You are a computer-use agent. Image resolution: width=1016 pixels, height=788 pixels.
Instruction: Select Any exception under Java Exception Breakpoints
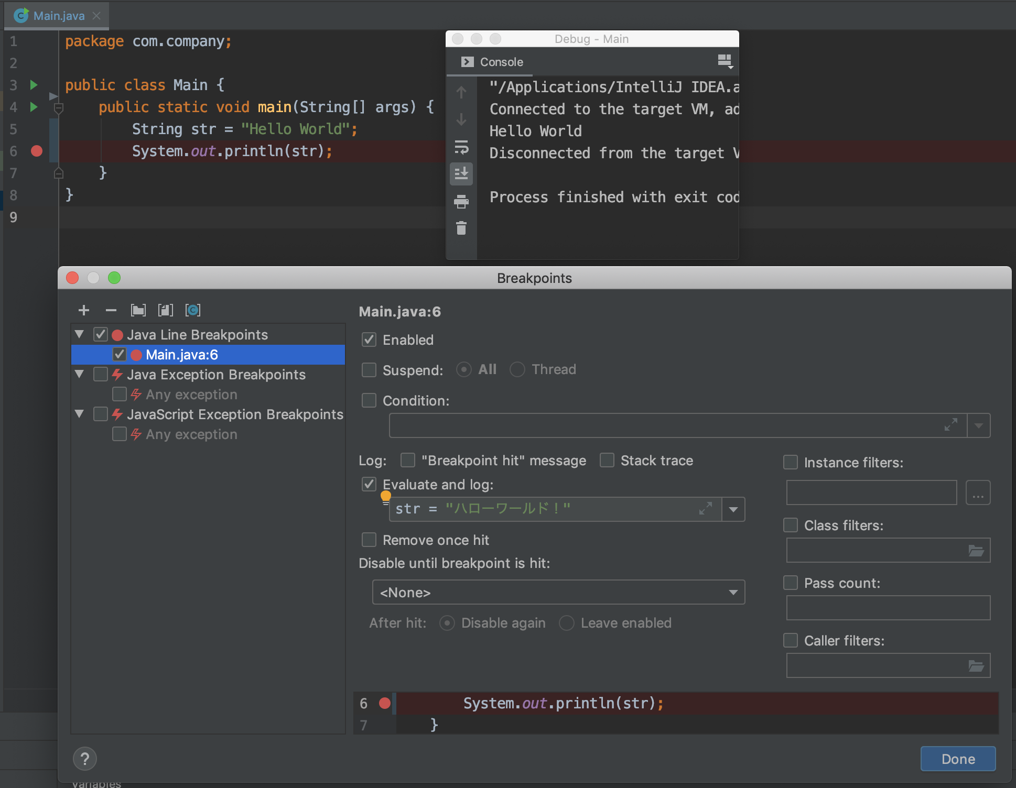point(191,395)
